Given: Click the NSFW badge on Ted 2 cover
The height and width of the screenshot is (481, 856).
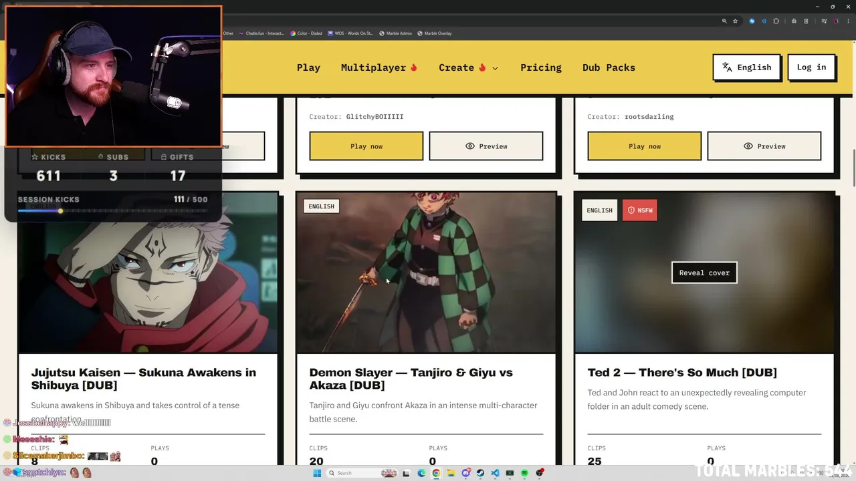Looking at the screenshot, I should coord(640,210).
